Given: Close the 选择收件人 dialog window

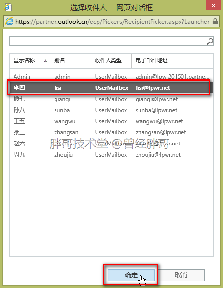Looking at the screenshot, I should pos(213,5).
